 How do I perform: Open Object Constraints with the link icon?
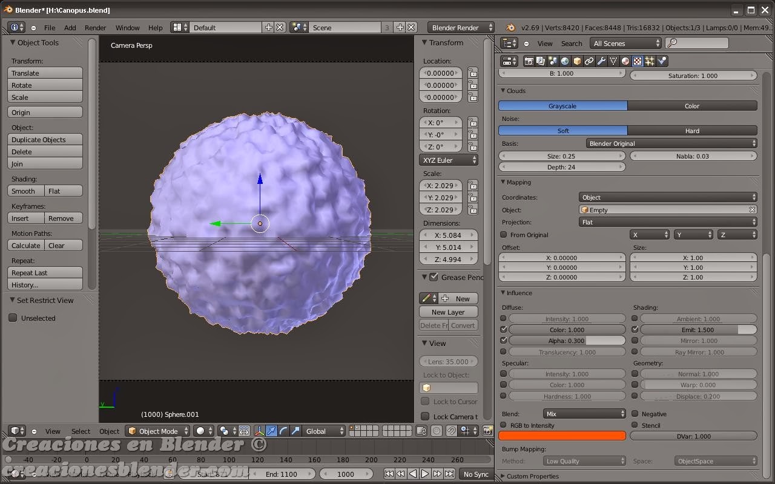589,60
